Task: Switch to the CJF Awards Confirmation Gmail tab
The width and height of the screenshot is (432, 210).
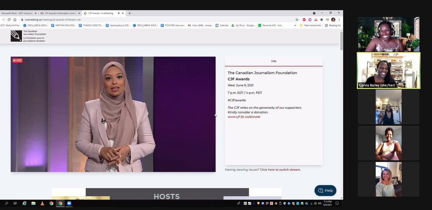Action: click(59, 13)
